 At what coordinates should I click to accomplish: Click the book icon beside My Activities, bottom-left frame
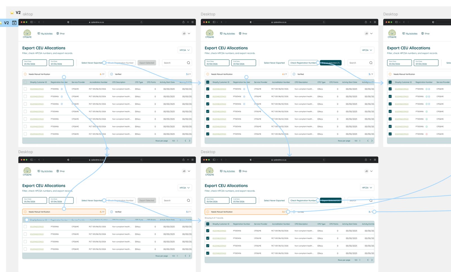(x=39, y=171)
